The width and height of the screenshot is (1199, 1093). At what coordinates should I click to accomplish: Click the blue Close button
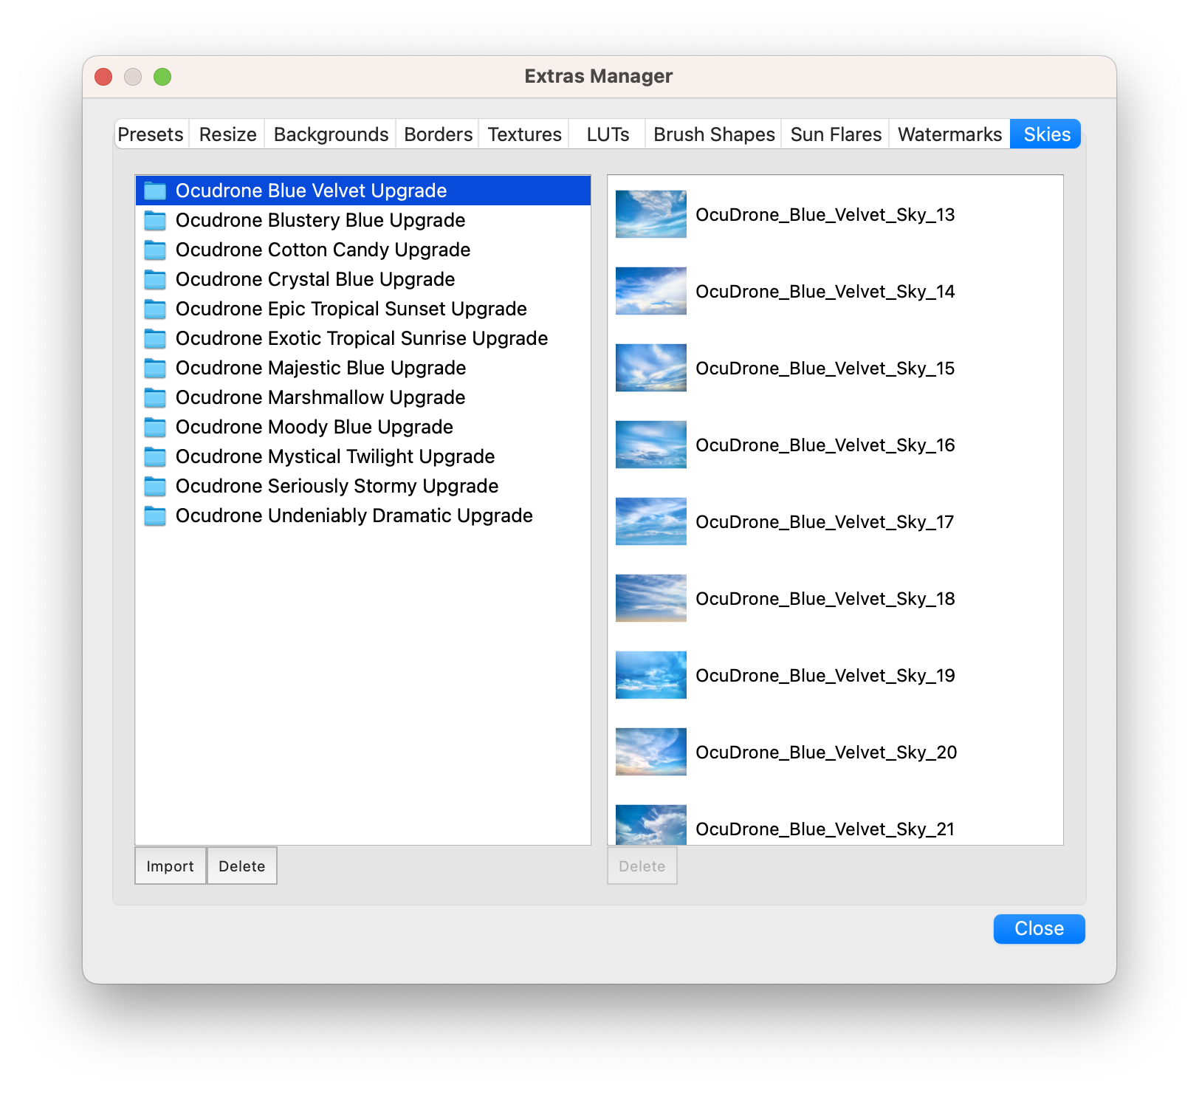[1039, 928]
